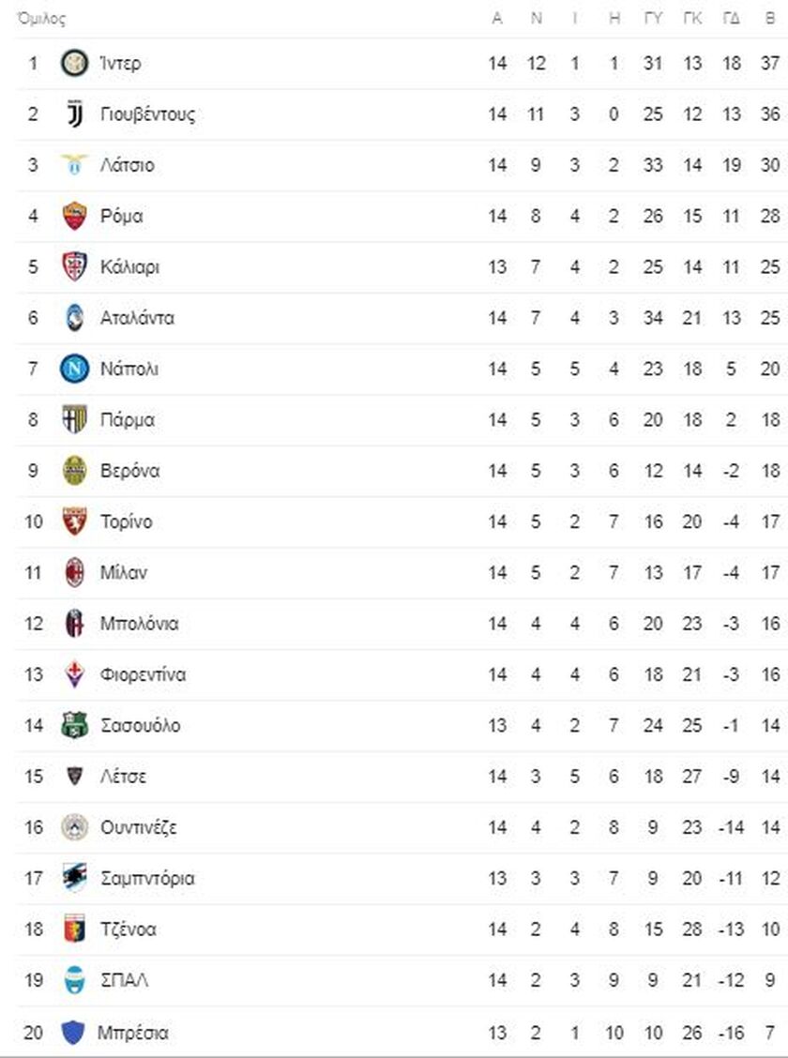Image resolution: width=788 pixels, height=1058 pixels.
Task: Select the Napoli N logo
Action: pos(74,369)
